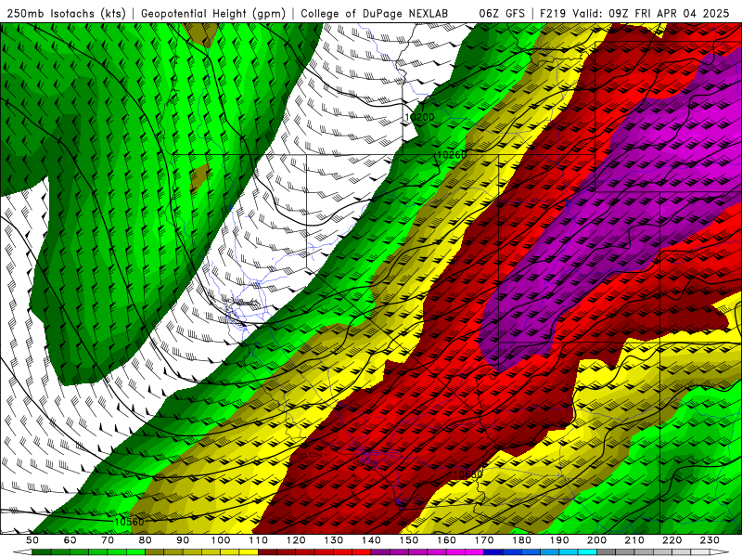Screen dimensions: 742x557
Task: Click the 130 value on the color scale
Action: (x=334, y=540)
